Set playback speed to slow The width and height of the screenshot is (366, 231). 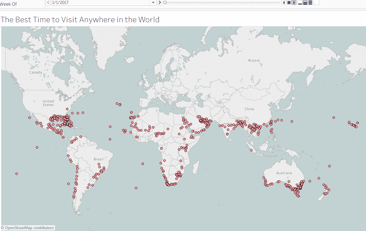click(x=300, y=3)
